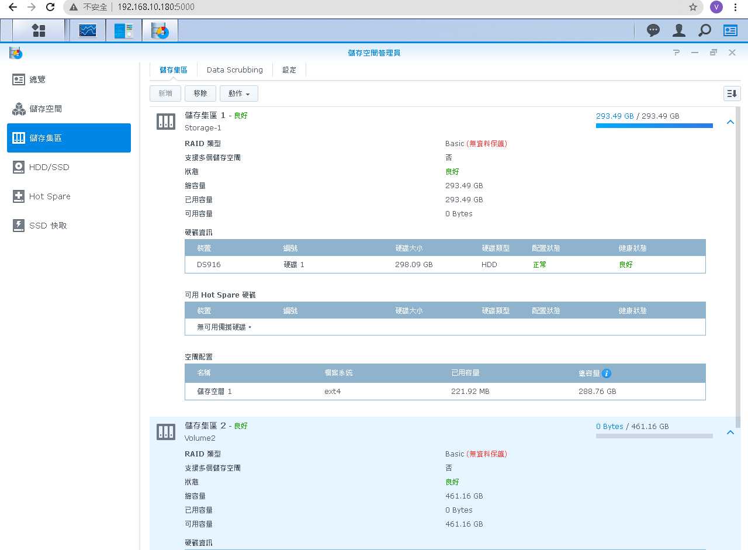Click the 293.49 GB usage link of pool 1

615,116
